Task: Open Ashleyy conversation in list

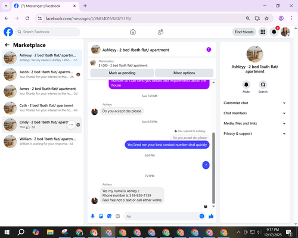Action: click(x=42, y=58)
